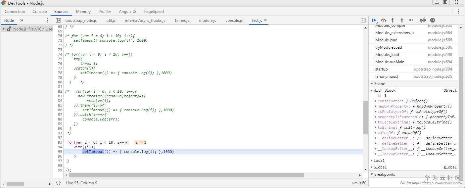This screenshot has height=188, width=465.
Task: Click the Step debugger arrow icon
Action: pos(411,20)
